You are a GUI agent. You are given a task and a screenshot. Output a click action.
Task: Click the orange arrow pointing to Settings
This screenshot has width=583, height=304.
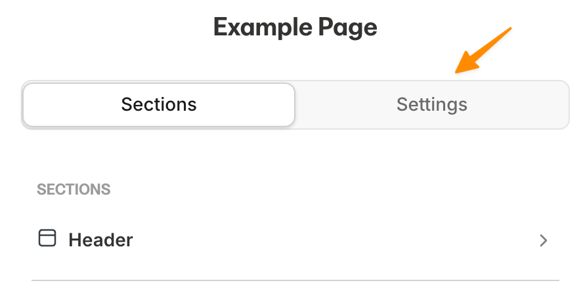coord(483,51)
